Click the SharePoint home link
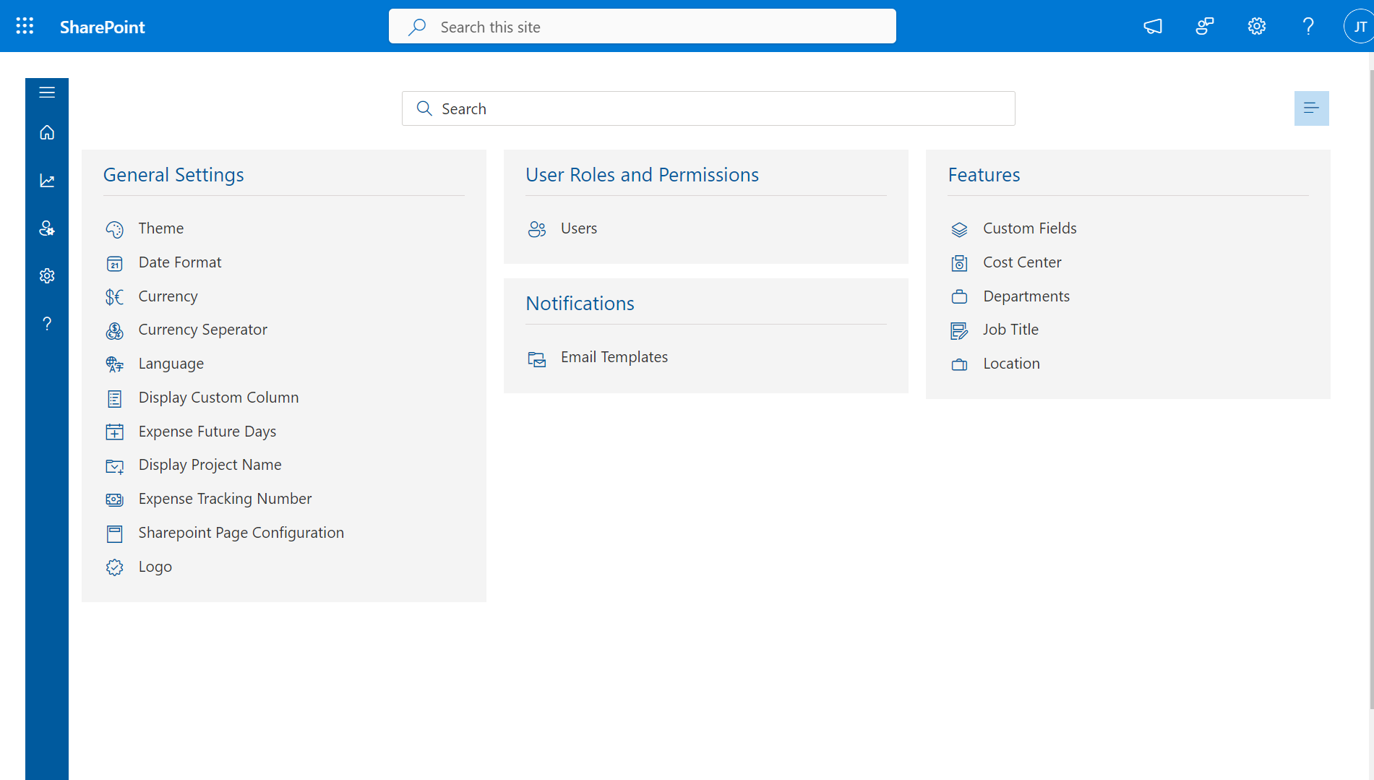Screen dimensions: 1374x780 (x=102, y=27)
